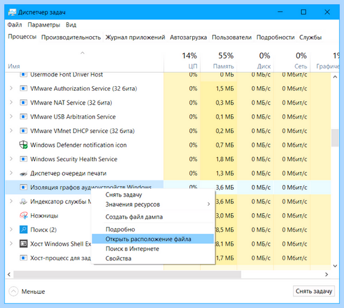Viewport: 344px width, 308px height.
Task: Collapse details with the Меньше arrow icon
Action: (13, 291)
